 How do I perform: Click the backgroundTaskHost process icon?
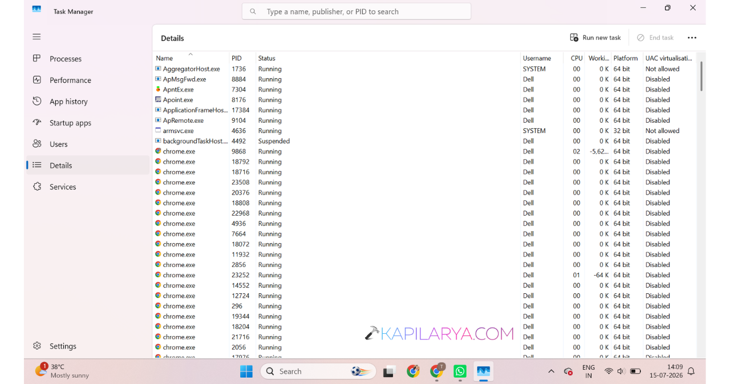tap(158, 140)
